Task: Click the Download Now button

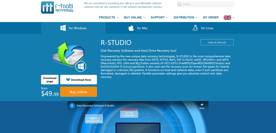Action: point(78,80)
